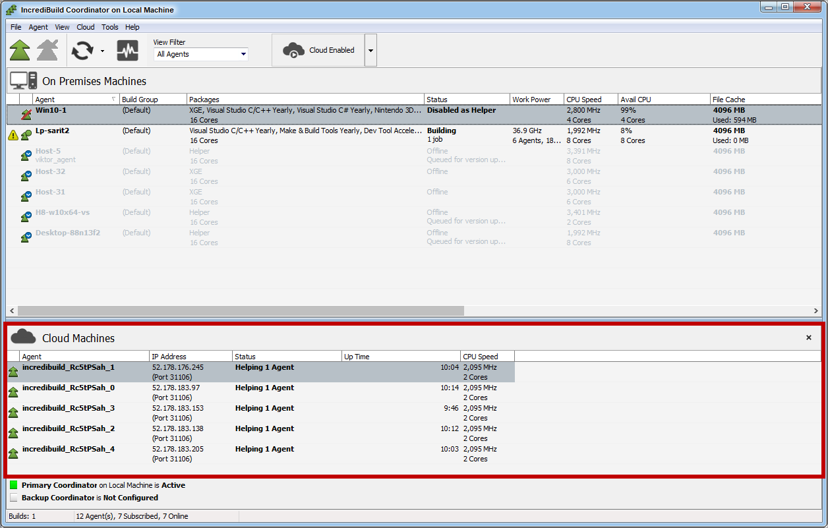
Task: Open the Tools menu
Action: pos(110,27)
